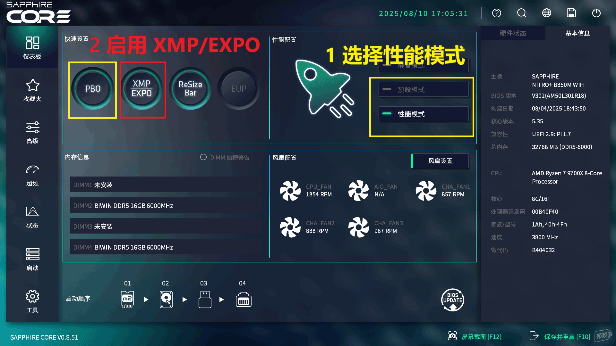Toggle the PBO quick setting knob
Viewport: 616px width, 346px height.
click(x=93, y=89)
